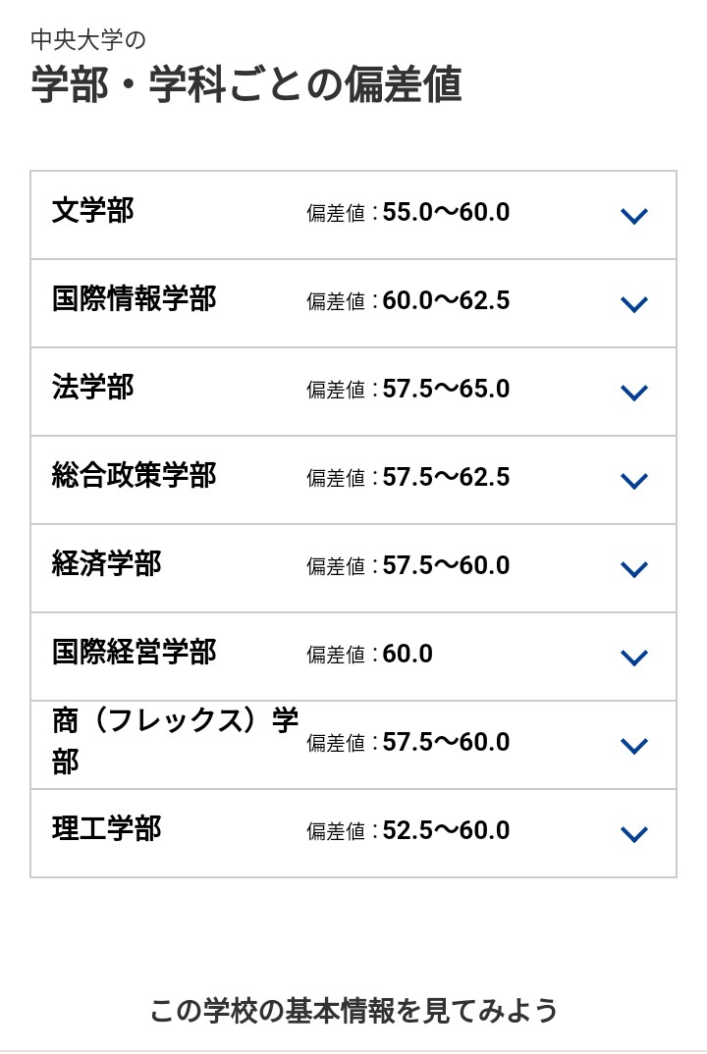Expand 国際経営学部 chevron icon
707x1054 pixels.
[x=633, y=658]
